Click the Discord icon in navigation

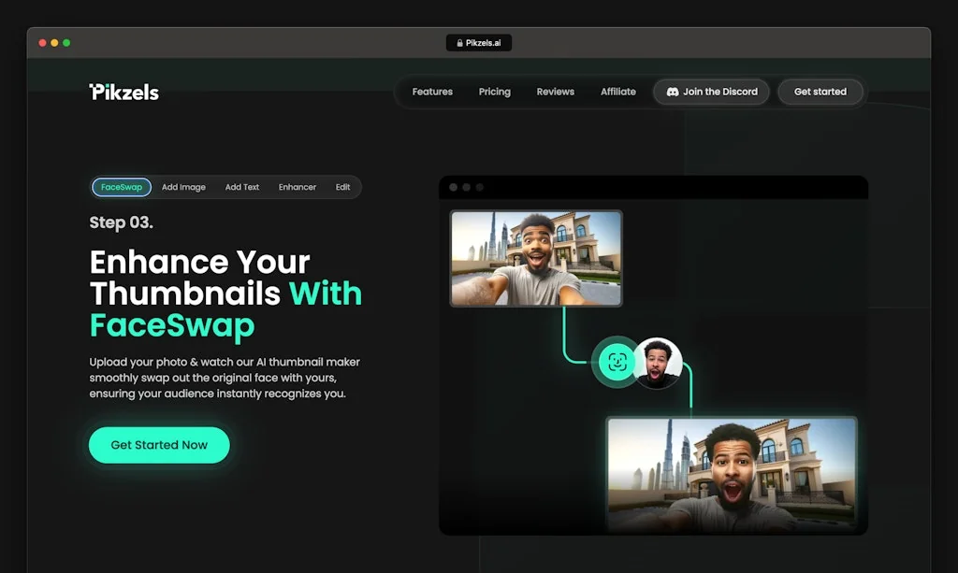click(x=672, y=92)
